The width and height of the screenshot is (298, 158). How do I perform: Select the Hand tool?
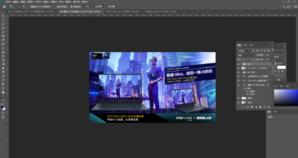3,92
